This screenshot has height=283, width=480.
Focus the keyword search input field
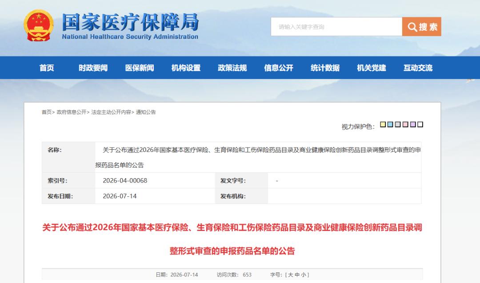tap(336, 27)
